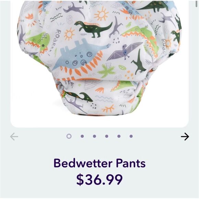Click the $36.99 price text

(99, 179)
